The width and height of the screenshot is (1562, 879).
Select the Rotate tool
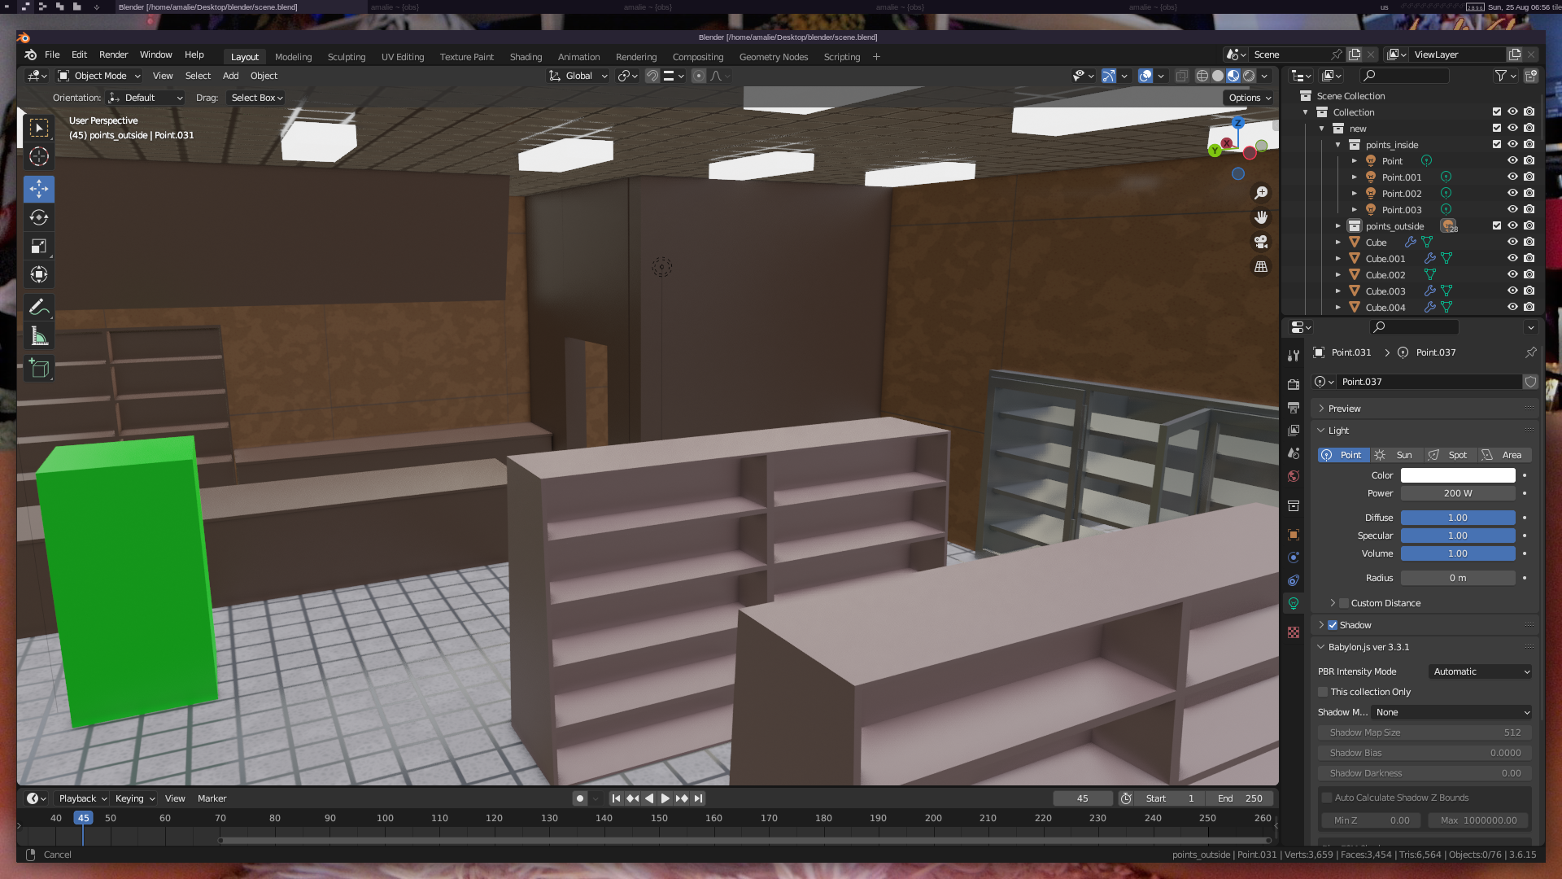click(x=38, y=217)
